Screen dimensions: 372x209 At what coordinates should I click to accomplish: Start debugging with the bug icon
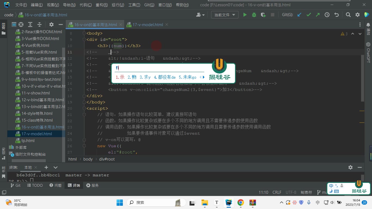254,15
